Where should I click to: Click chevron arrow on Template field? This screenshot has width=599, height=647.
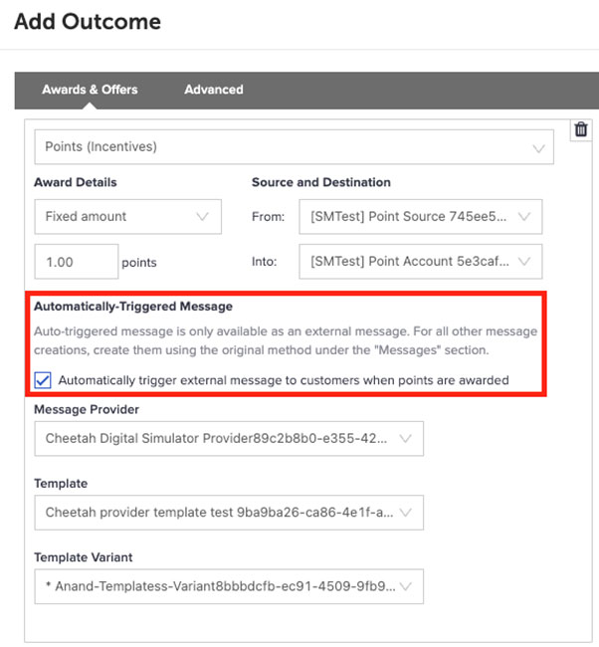(405, 514)
